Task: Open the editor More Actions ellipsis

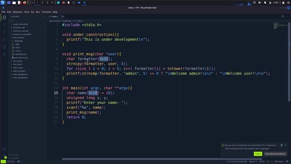Action: (x=287, y=16)
